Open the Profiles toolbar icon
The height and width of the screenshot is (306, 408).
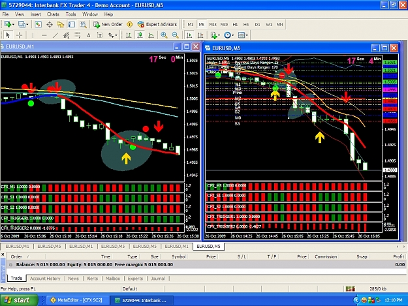[x=22, y=24]
